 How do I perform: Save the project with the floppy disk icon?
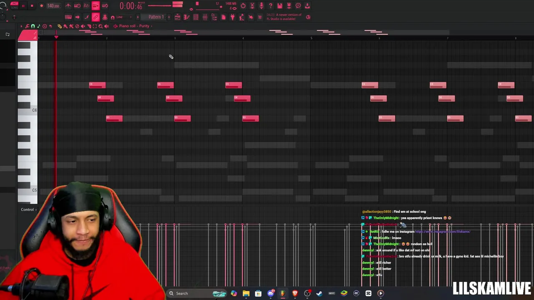coord(280,6)
